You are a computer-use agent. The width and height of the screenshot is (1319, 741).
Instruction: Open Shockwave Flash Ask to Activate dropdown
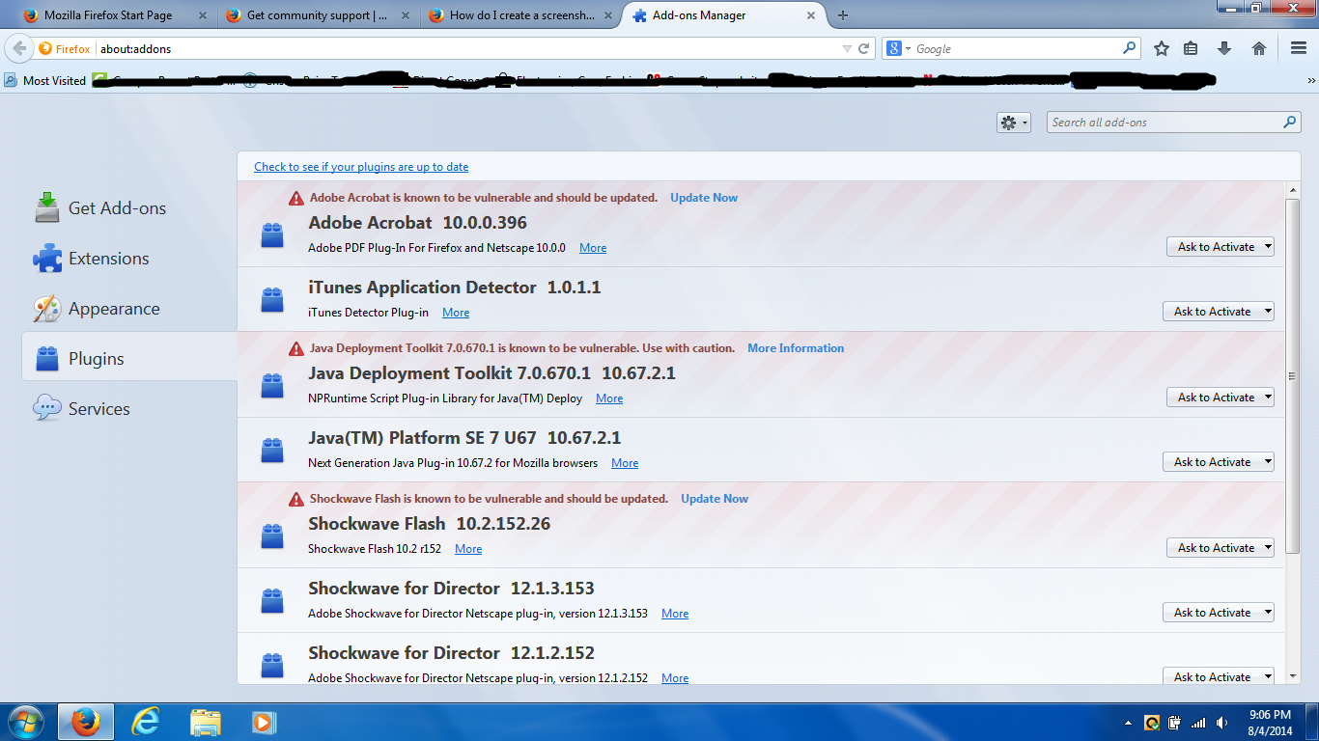(1221, 548)
